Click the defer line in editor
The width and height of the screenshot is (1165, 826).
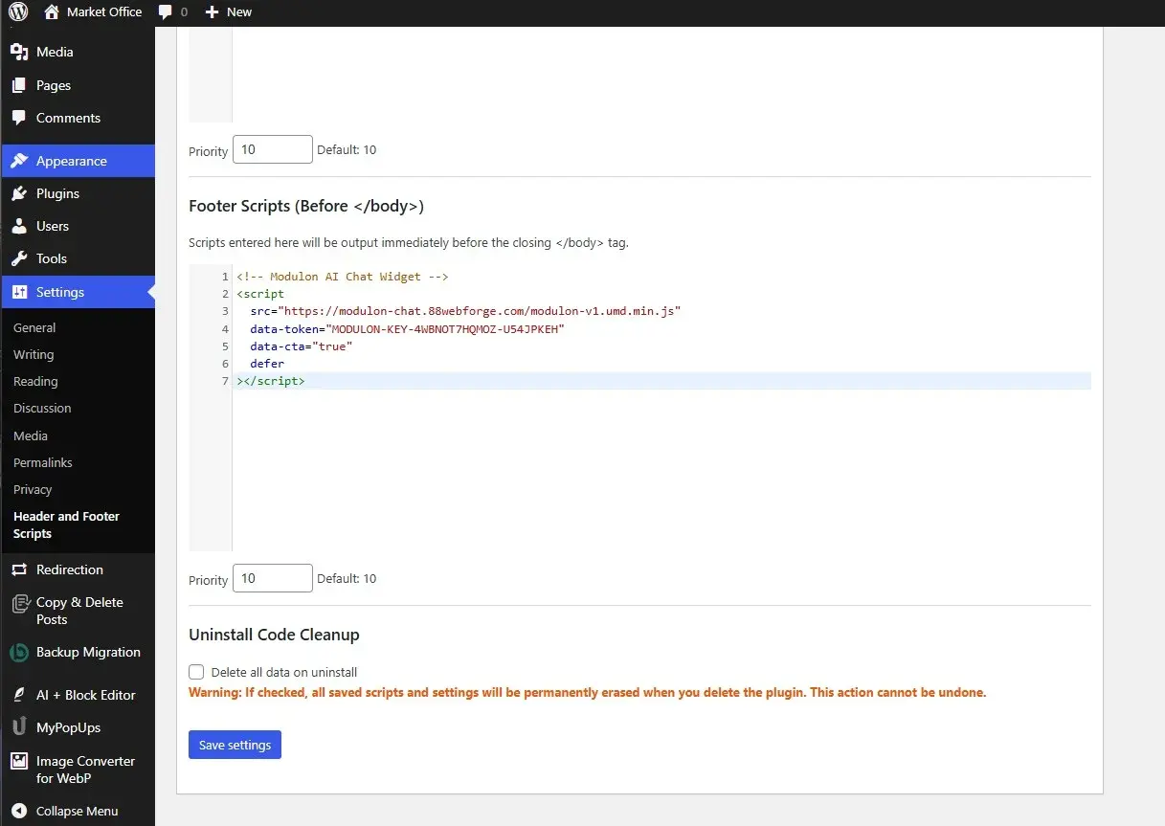coord(267,364)
